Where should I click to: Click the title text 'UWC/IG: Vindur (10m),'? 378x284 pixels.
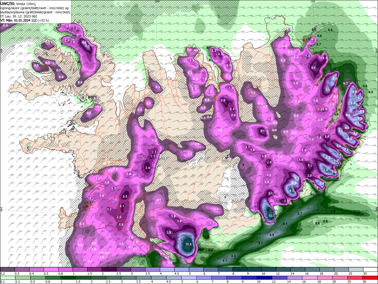pos(18,4)
